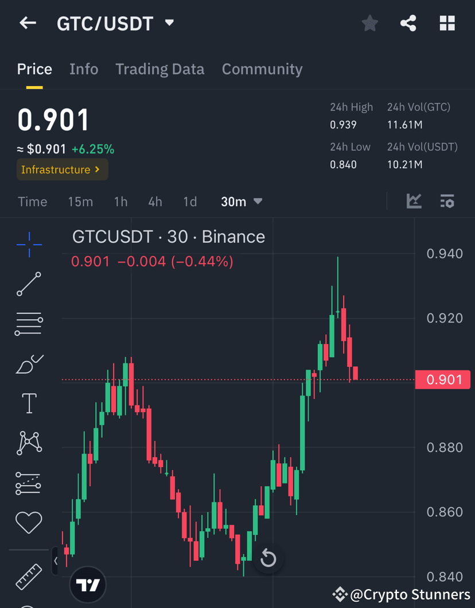Select the Brush curve drawing tool

[29, 363]
